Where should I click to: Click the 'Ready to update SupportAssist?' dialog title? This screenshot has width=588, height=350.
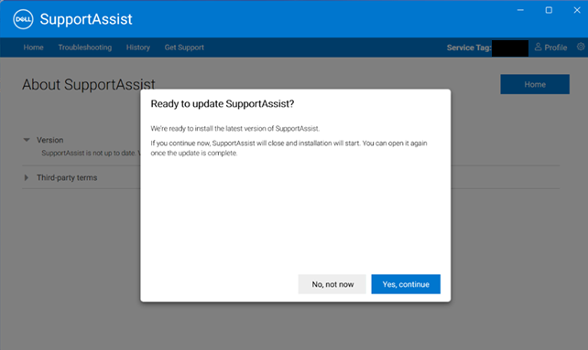coord(223,103)
